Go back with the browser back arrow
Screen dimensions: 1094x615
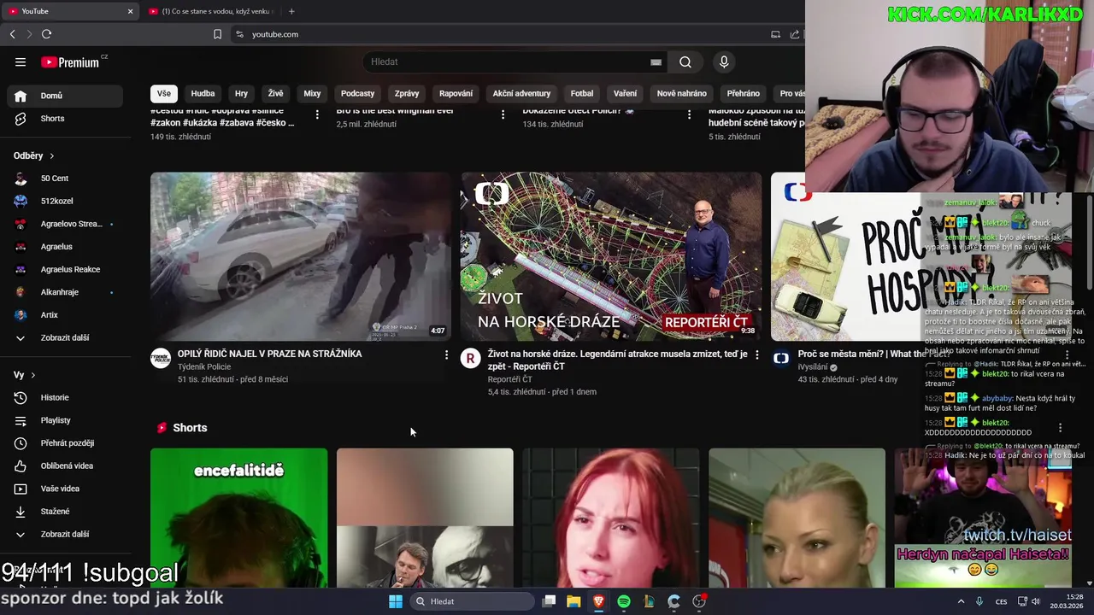(x=12, y=34)
